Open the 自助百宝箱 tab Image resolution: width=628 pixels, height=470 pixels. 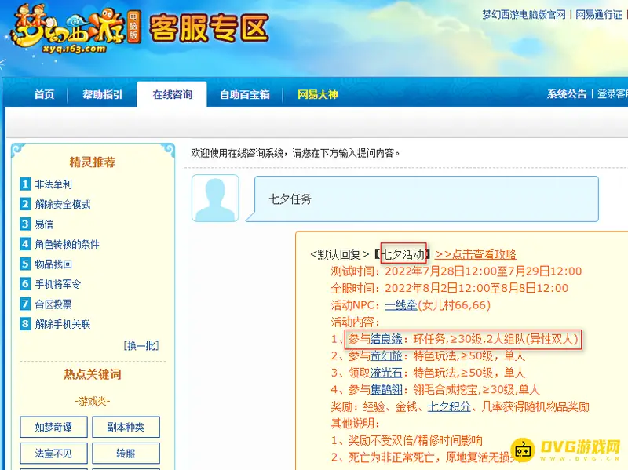[245, 94]
